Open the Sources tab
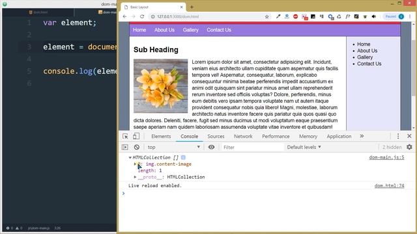The height and width of the screenshot is (234, 417). coord(216,136)
